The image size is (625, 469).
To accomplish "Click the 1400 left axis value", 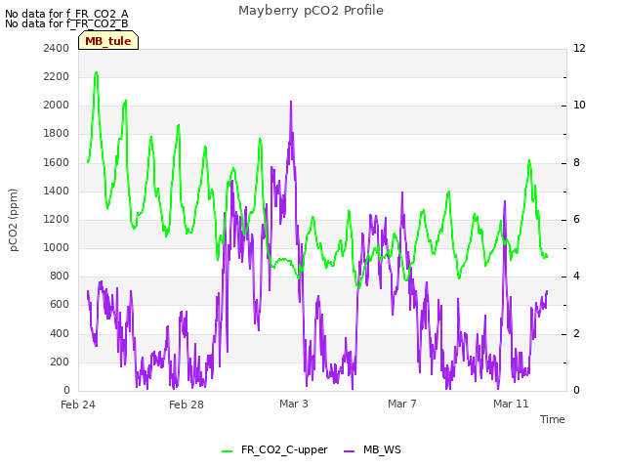I will tap(57, 191).
